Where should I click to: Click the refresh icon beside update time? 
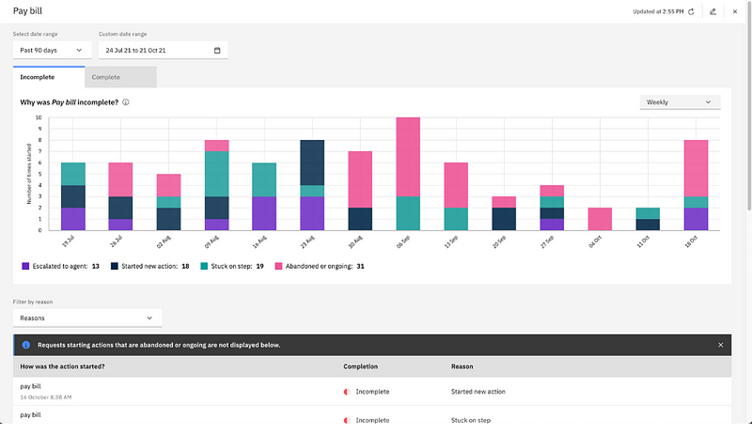[692, 11]
